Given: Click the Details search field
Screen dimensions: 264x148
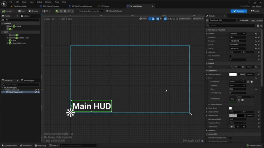Looking at the screenshot, I should click(x=231, y=25).
